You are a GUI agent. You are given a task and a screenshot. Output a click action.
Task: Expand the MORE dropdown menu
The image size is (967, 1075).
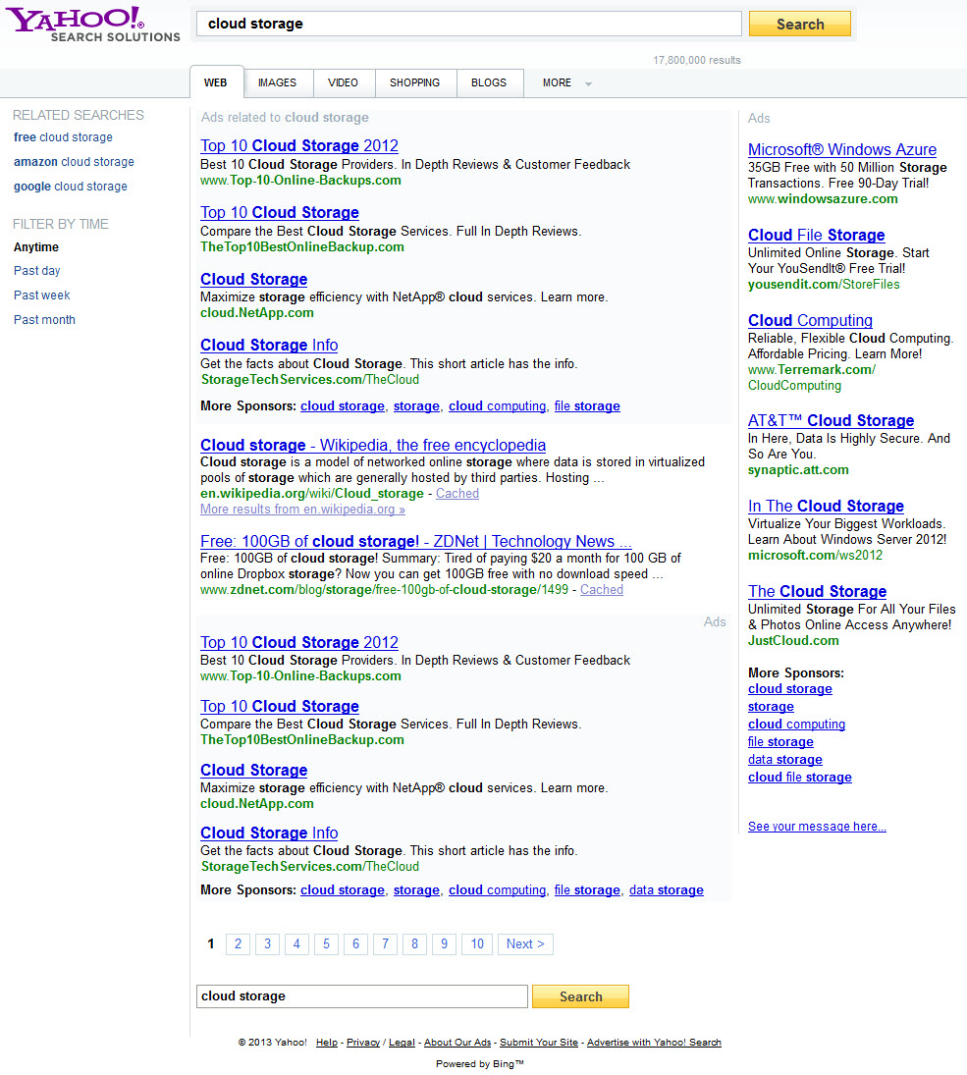point(566,82)
